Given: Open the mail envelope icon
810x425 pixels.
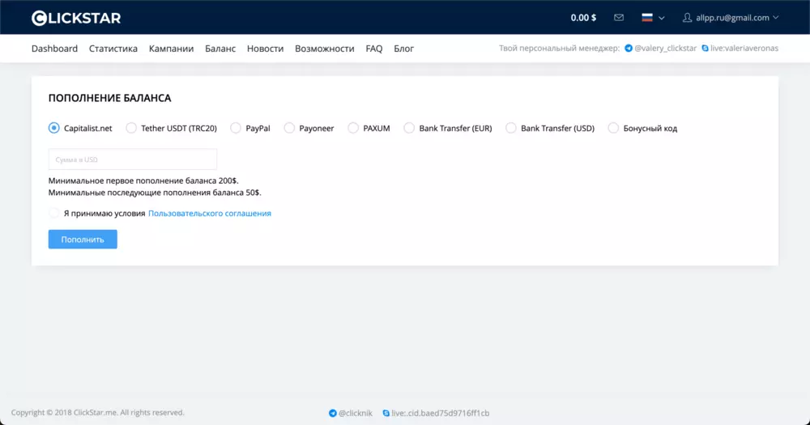Looking at the screenshot, I should [x=618, y=18].
